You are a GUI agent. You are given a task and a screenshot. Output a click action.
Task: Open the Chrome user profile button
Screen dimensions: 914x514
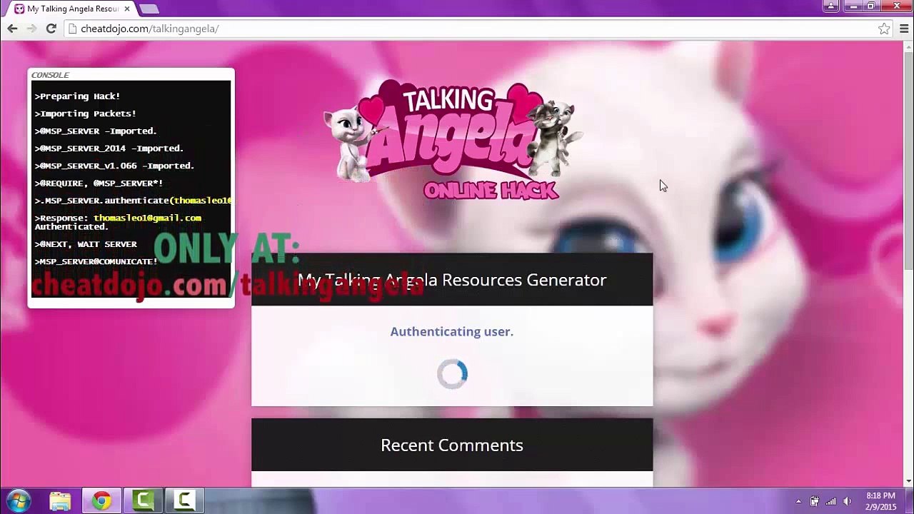point(830,6)
